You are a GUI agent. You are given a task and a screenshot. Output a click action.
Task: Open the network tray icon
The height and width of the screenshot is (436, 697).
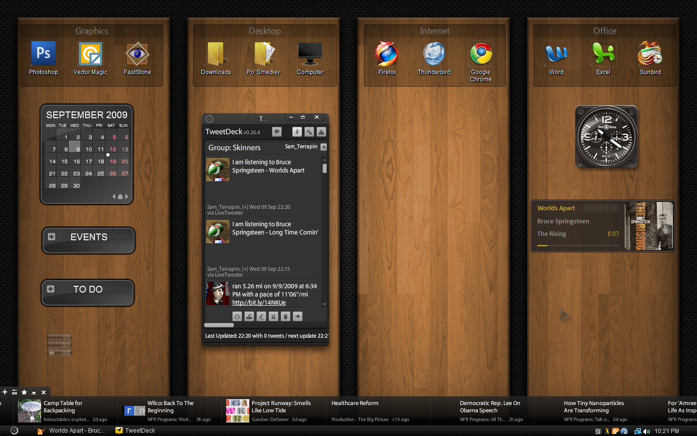coord(638,431)
